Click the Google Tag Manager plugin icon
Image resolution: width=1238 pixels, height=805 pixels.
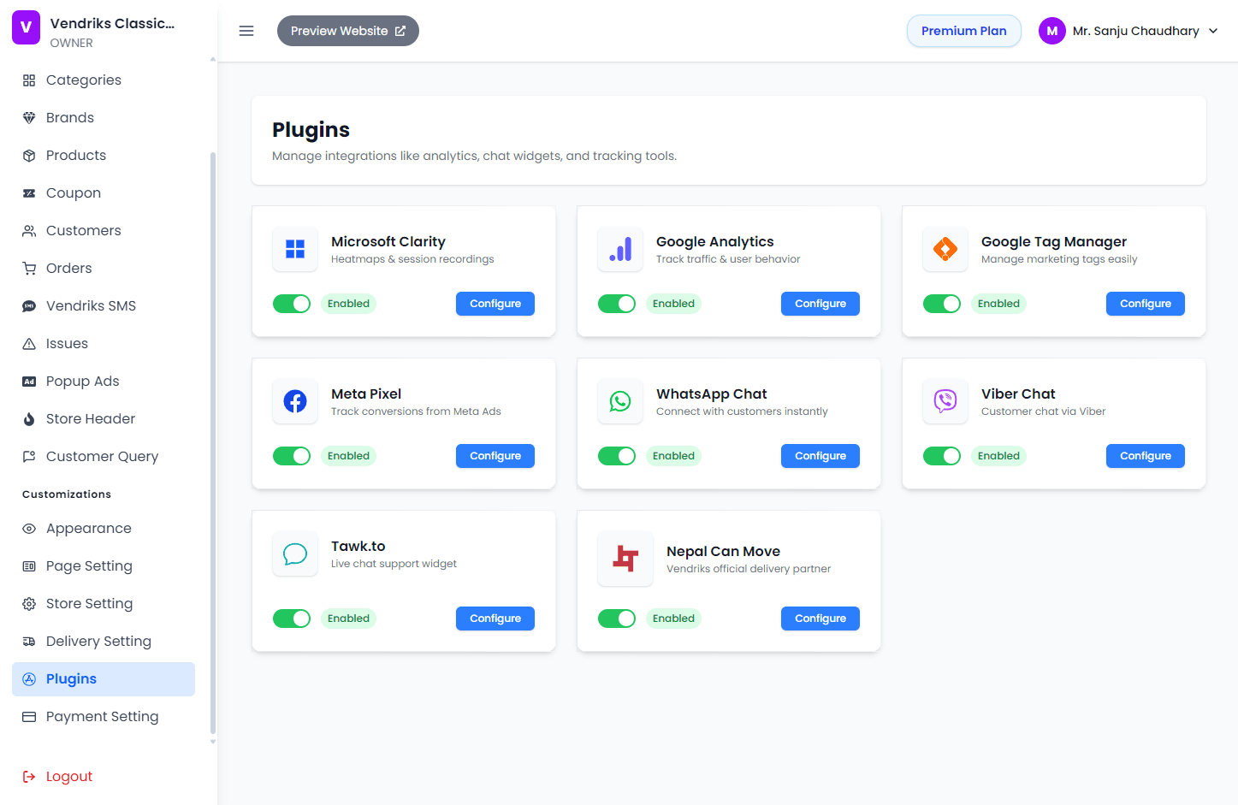[x=945, y=249]
